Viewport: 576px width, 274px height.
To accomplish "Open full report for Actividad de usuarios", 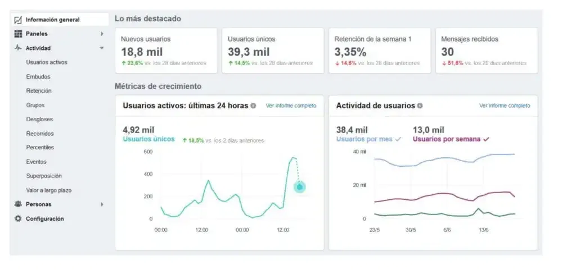I will tap(504, 106).
